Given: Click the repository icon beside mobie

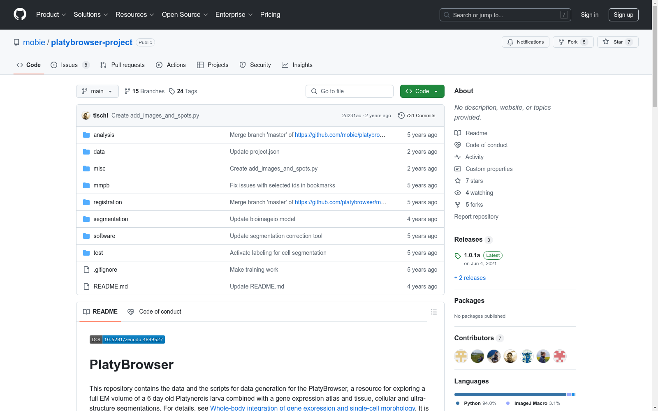Looking at the screenshot, I should (16, 42).
